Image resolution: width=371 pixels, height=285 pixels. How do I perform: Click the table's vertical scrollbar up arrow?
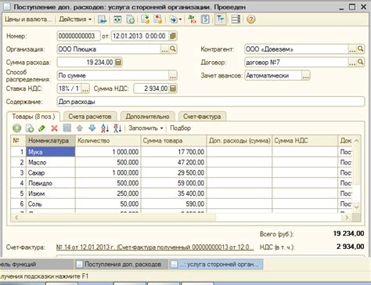(357, 141)
